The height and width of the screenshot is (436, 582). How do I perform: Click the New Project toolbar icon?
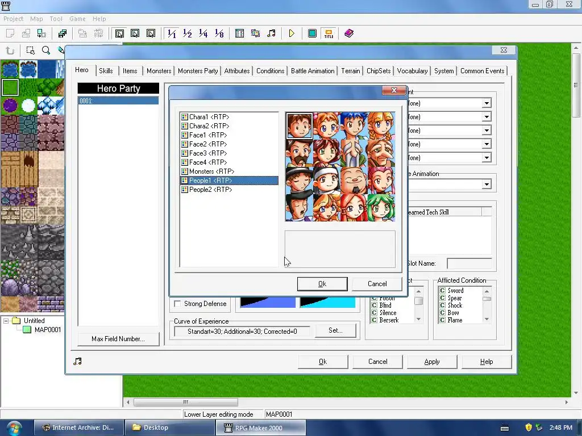[x=10, y=33]
